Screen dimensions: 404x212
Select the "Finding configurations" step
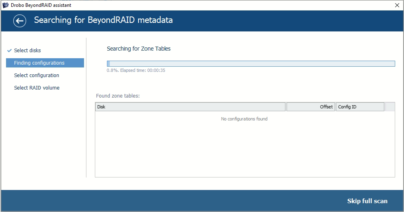pos(39,63)
